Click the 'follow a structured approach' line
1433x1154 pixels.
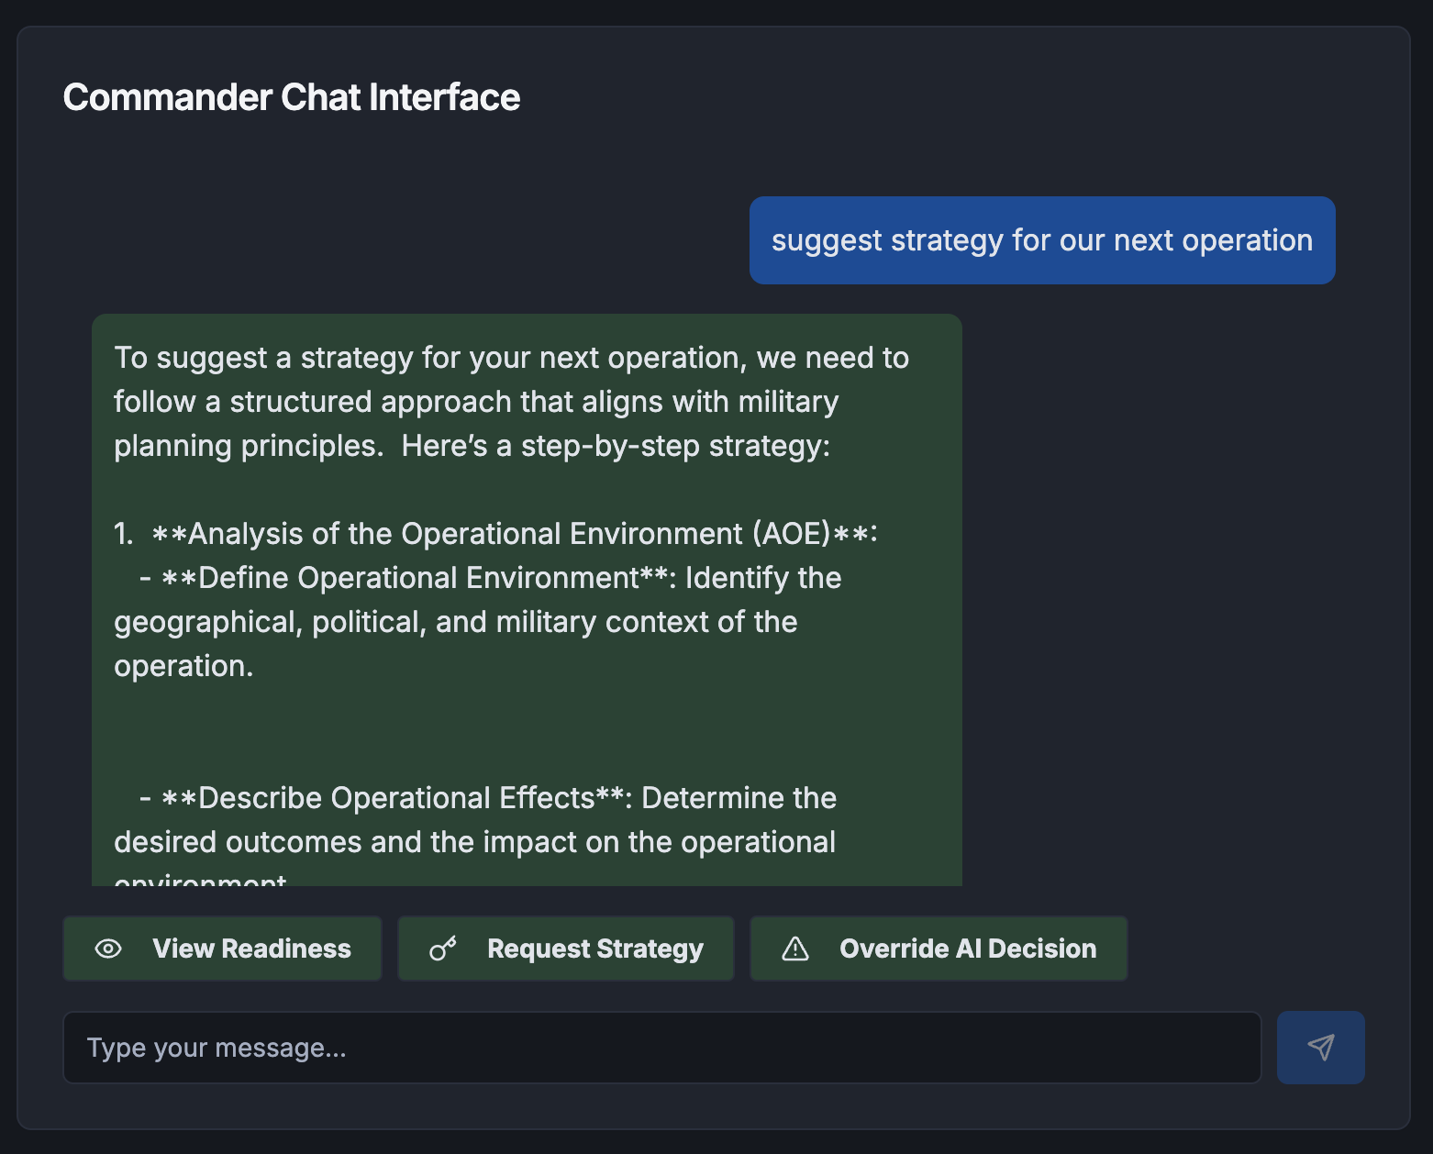(x=475, y=402)
